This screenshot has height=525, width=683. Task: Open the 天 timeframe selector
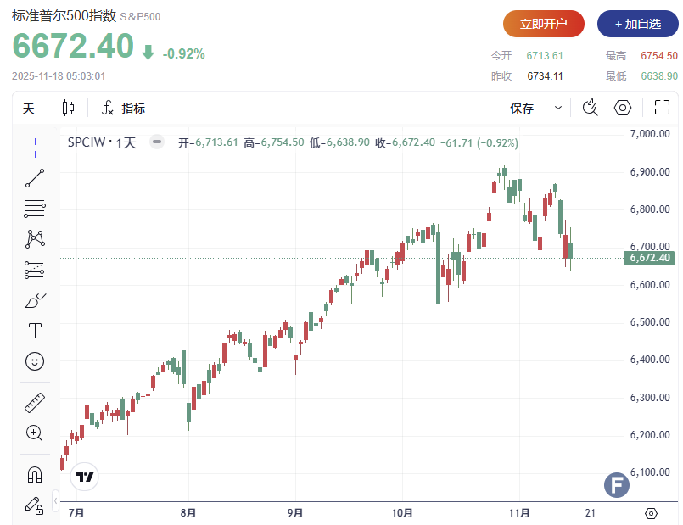28,108
